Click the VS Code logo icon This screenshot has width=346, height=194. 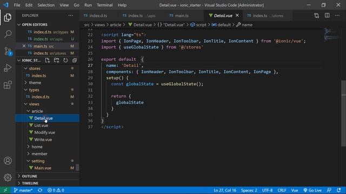pos(6,5)
